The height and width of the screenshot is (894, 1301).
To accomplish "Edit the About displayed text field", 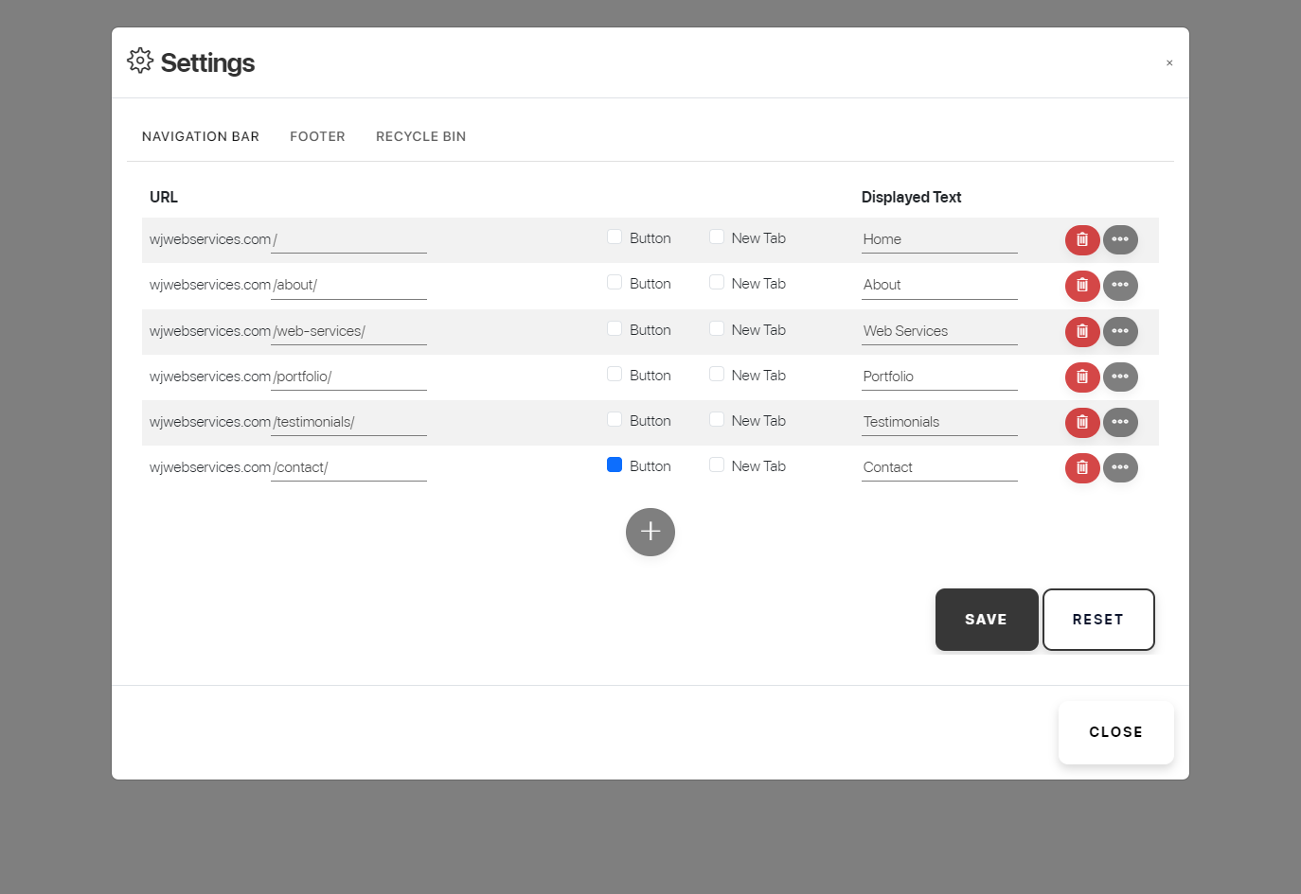I will pos(939,285).
